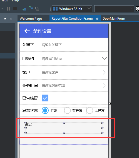This screenshot has height=158, width=139.
Task: Click the Step Over debug icon
Action: point(31,9)
